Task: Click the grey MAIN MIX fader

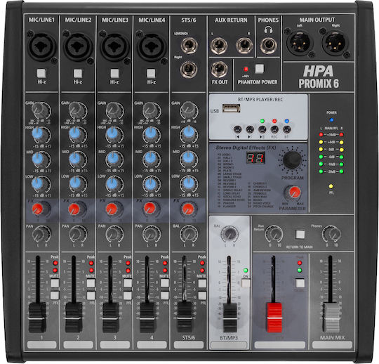Action: click(331, 317)
